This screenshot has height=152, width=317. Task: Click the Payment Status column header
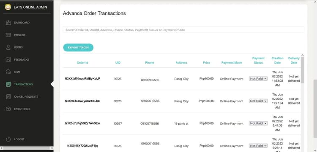coord(258,60)
